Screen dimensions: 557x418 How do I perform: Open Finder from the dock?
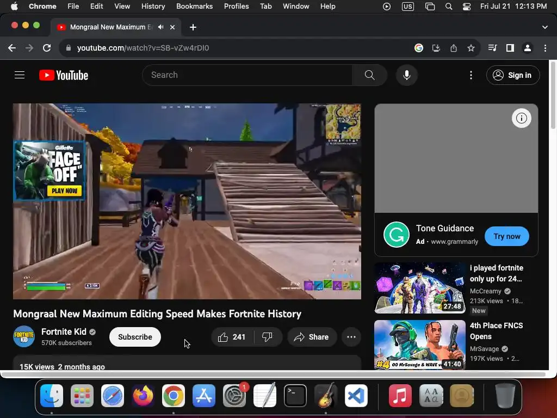tap(52, 396)
